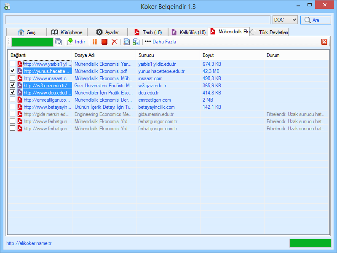Click the green progress bar in toolbar

pos(32,42)
